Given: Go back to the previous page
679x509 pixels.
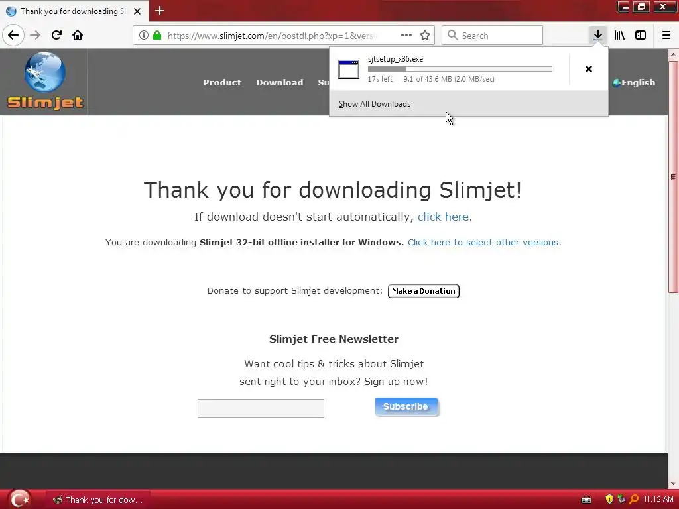Looking at the screenshot, I should coord(13,35).
